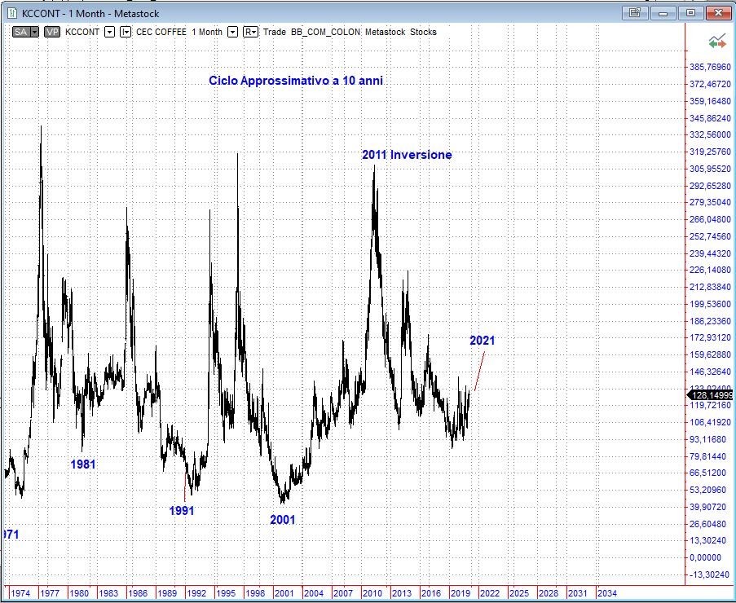Image resolution: width=736 pixels, height=603 pixels.
Task: Select the '2011 Inversione' text annotation
Action: 407,155
